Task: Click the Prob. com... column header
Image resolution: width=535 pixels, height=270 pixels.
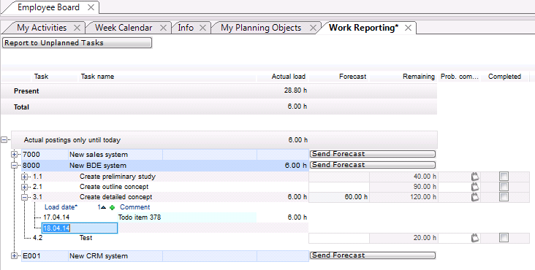Action: point(459,77)
